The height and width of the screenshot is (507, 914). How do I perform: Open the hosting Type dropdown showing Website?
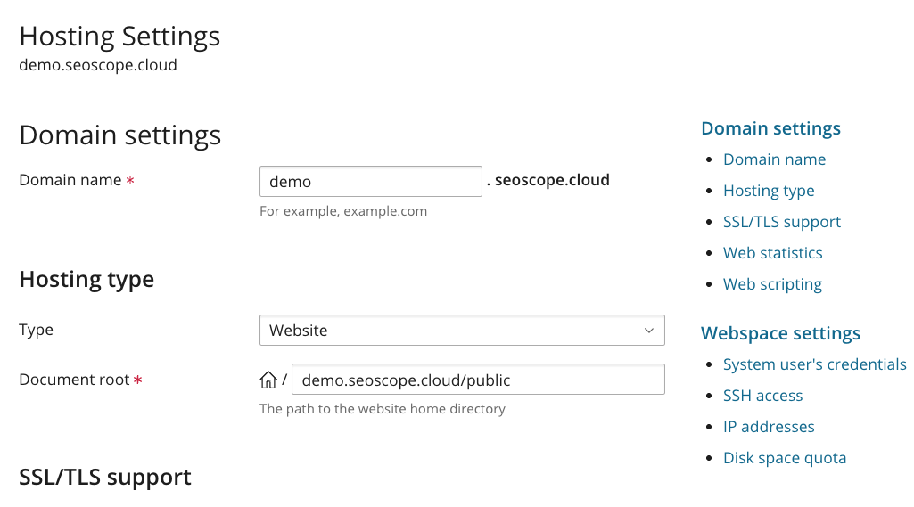[x=462, y=331]
